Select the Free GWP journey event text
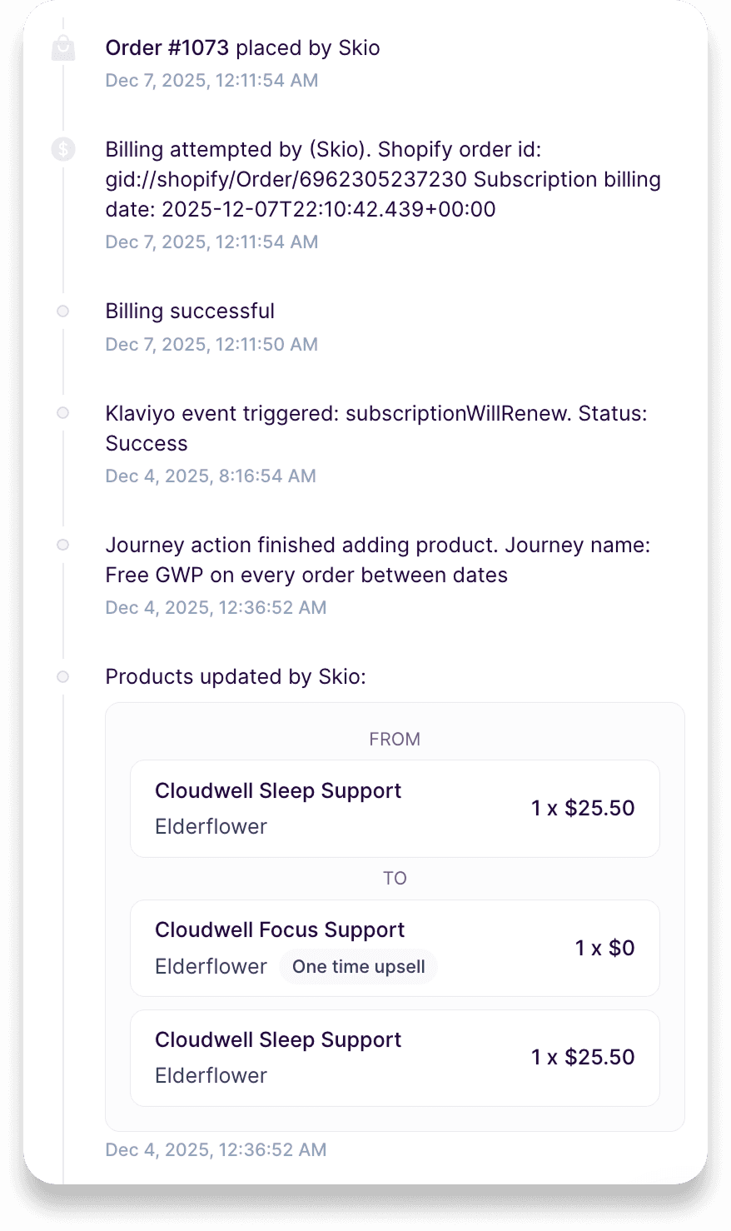731x1231 pixels. 377,561
